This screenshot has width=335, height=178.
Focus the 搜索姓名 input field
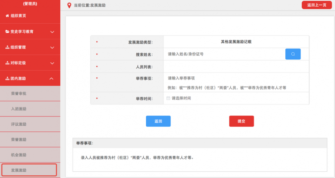click(224, 54)
